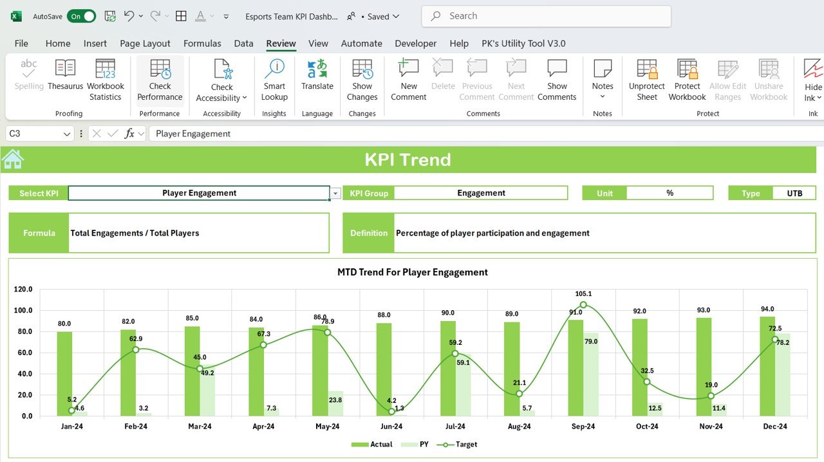This screenshot has width=824, height=462.
Task: Open the Developer tab
Action: (x=415, y=43)
